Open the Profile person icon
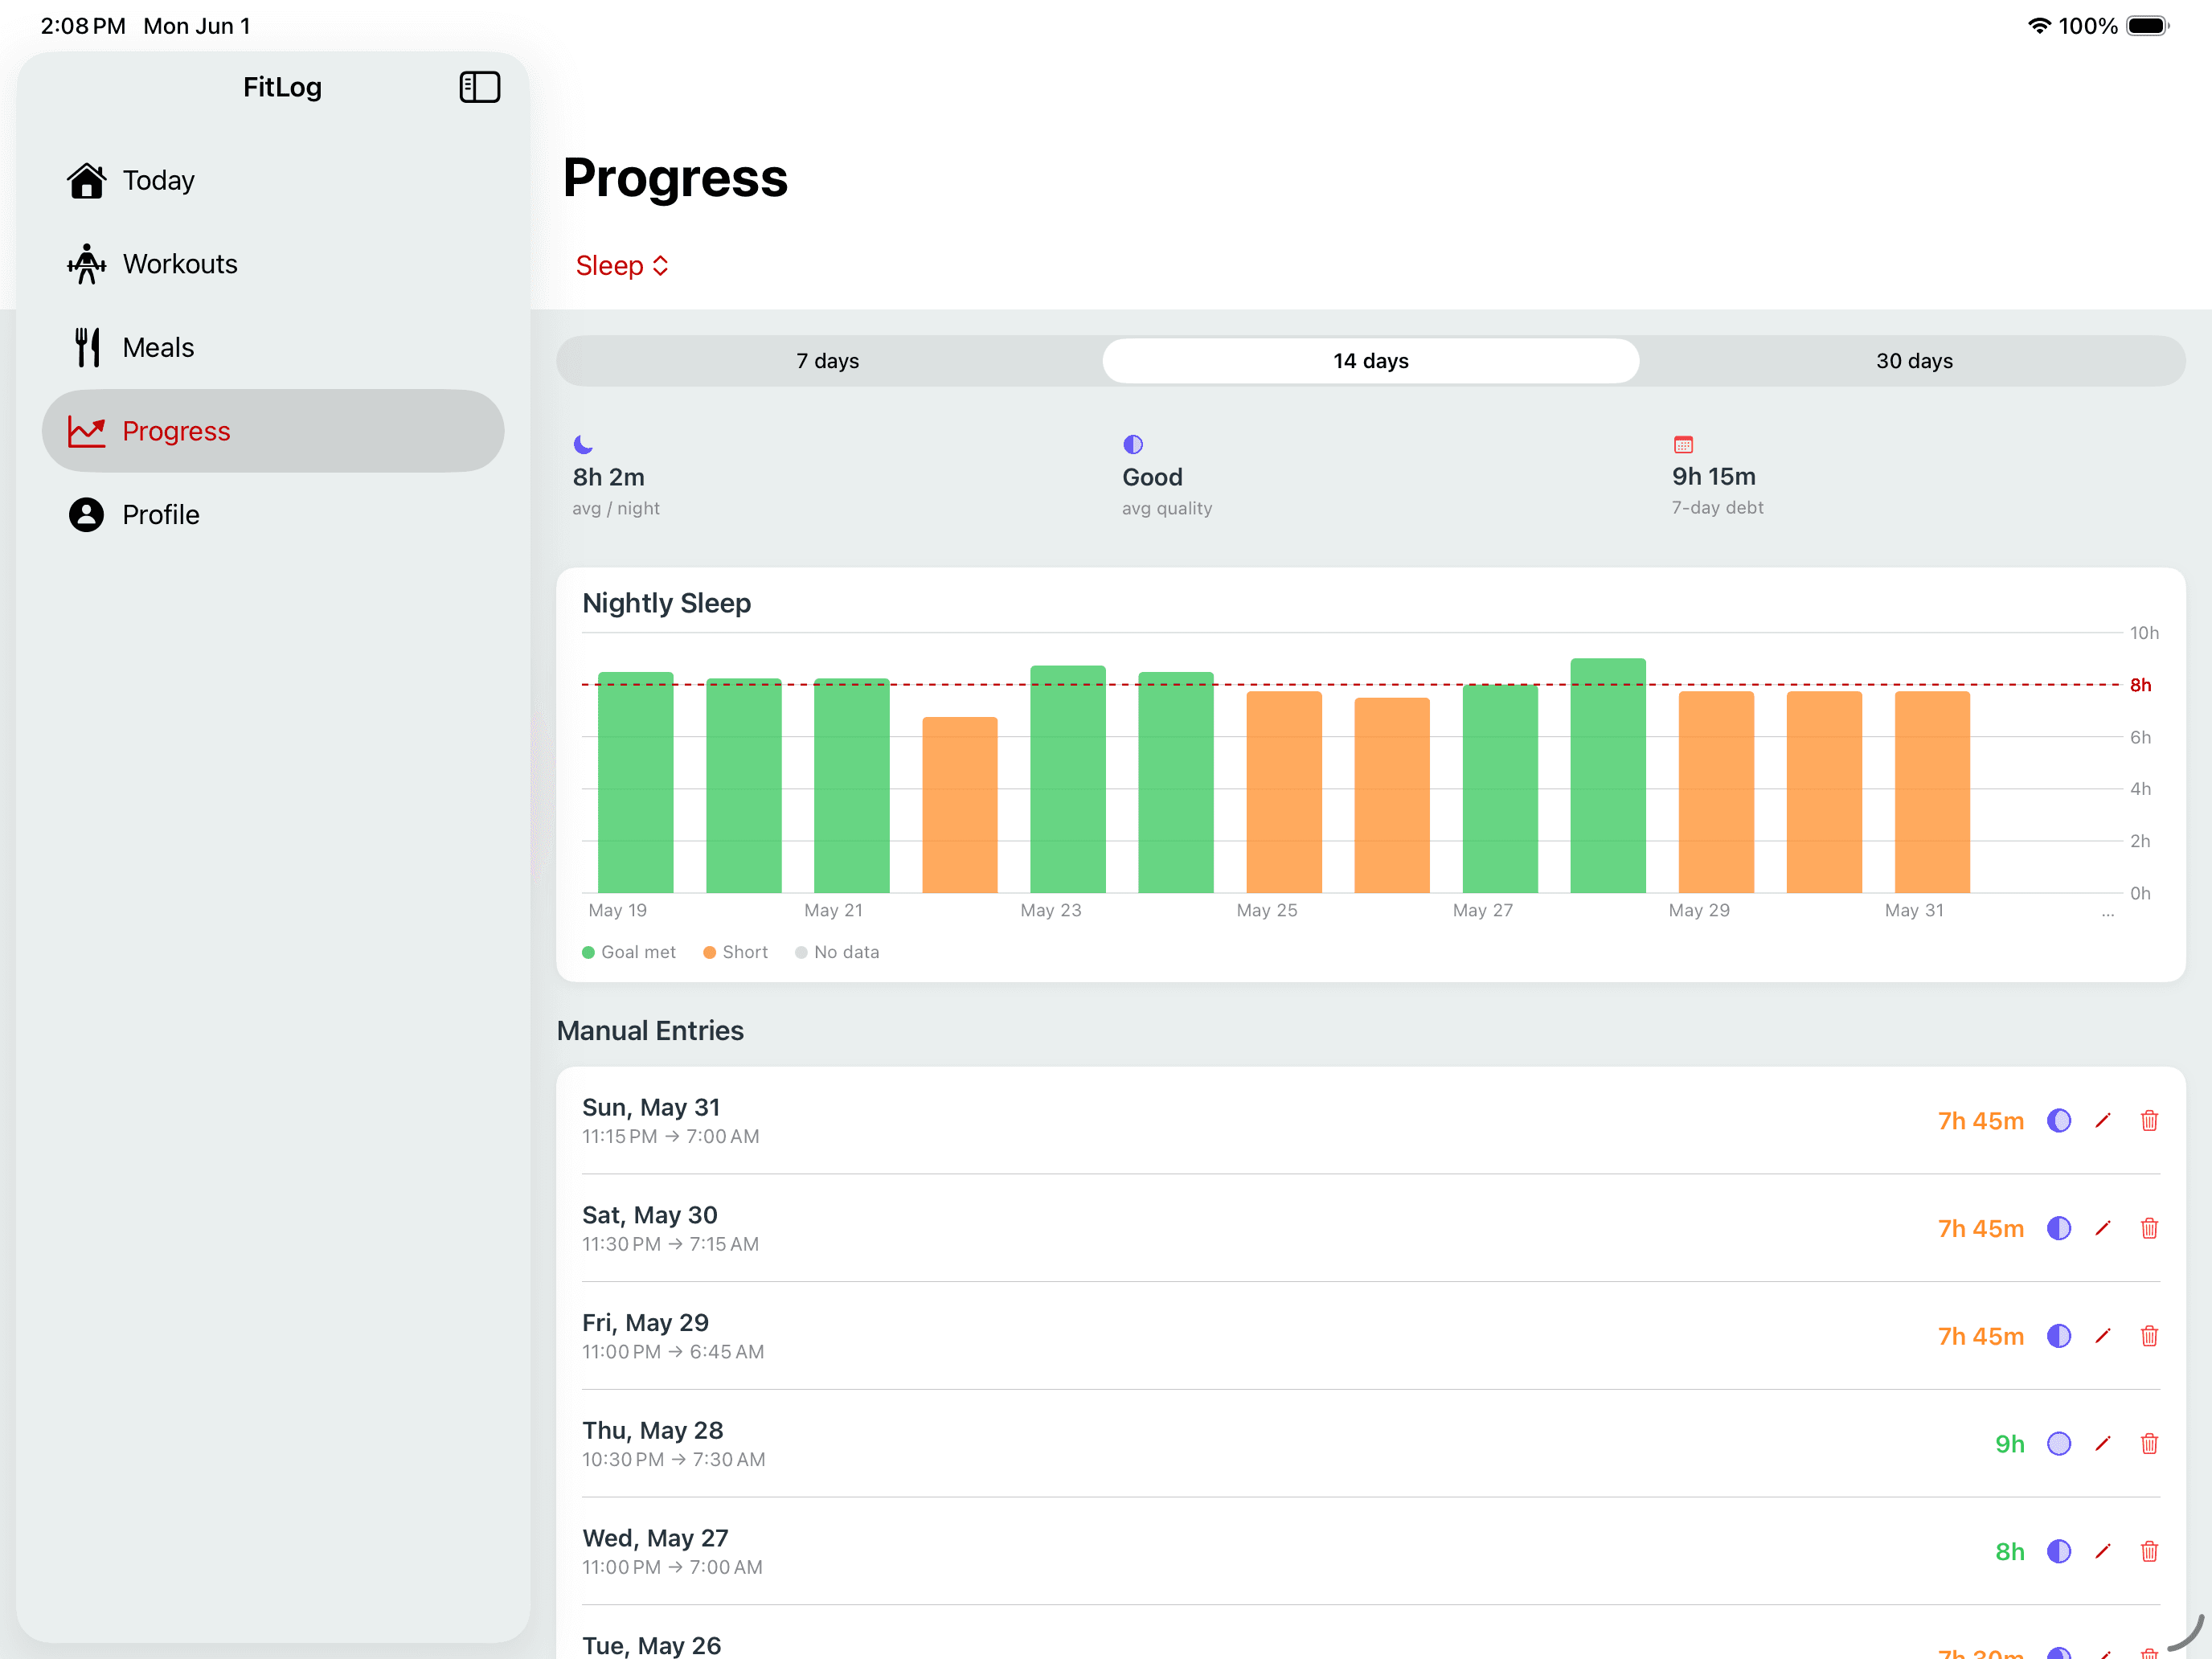The height and width of the screenshot is (1659, 2212). (87, 515)
